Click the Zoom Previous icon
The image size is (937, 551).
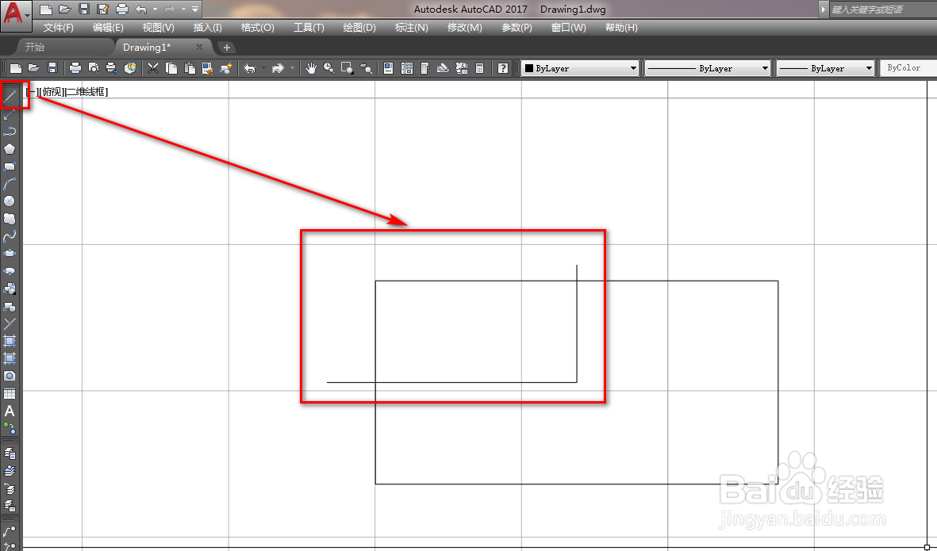pos(366,68)
